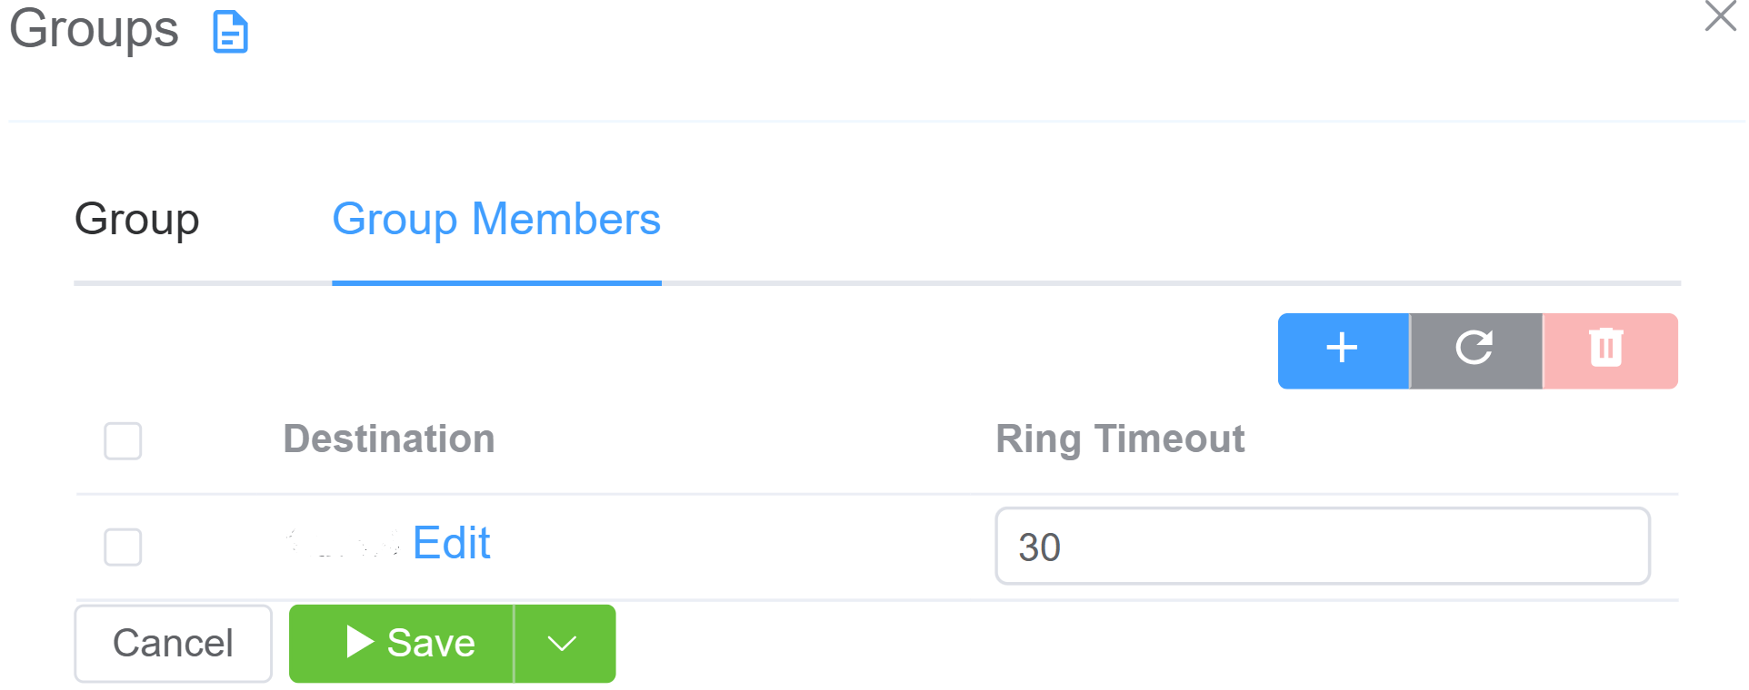The height and width of the screenshot is (690, 1749).
Task: Check the member row checkbox beside Edit
Action: pyautogui.click(x=123, y=547)
